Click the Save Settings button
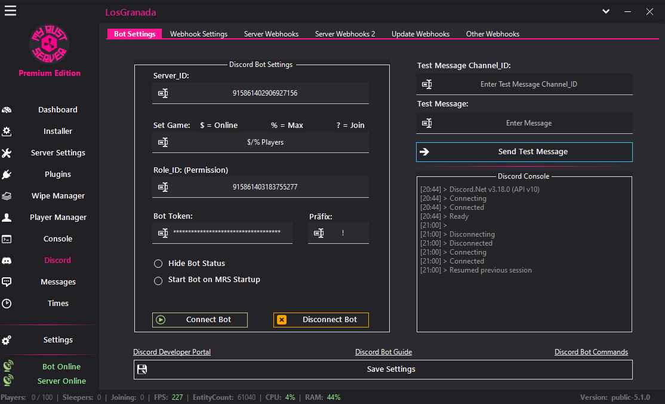The height and width of the screenshot is (404, 665). point(383,369)
